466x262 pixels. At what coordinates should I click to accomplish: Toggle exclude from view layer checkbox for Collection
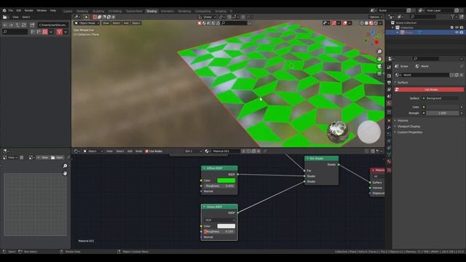[x=451, y=28]
